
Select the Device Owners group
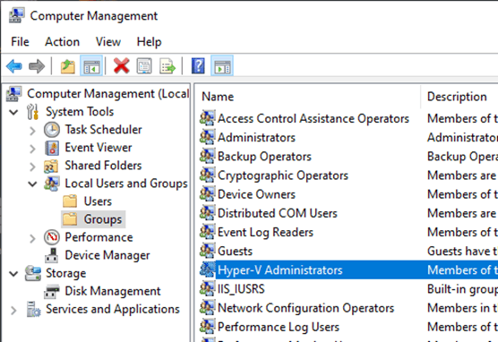pos(256,194)
